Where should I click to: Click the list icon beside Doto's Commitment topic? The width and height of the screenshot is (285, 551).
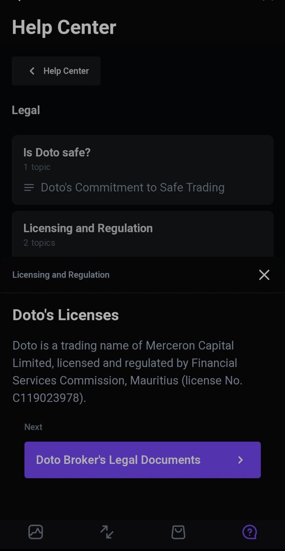coord(28,187)
